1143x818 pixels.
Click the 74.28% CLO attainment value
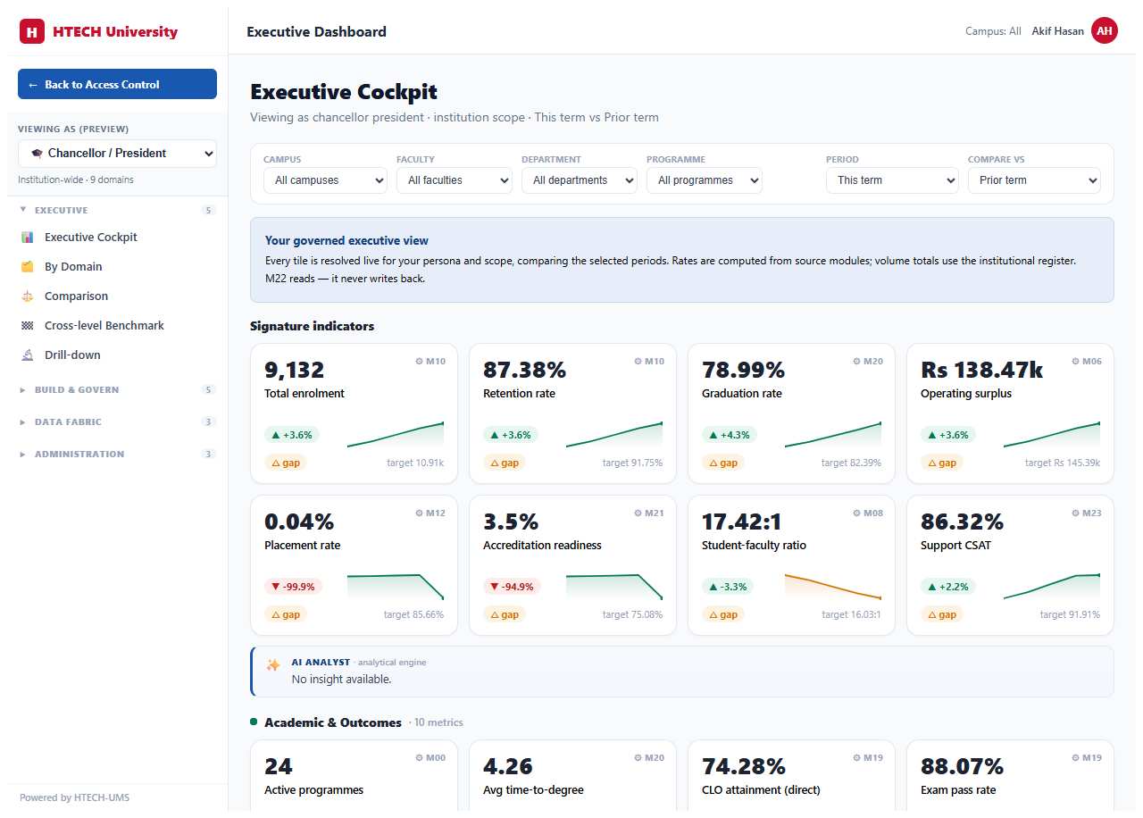coord(744,766)
